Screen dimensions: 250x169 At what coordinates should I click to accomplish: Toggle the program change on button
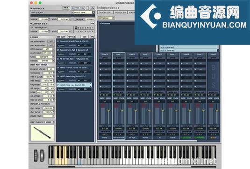coord(51,69)
